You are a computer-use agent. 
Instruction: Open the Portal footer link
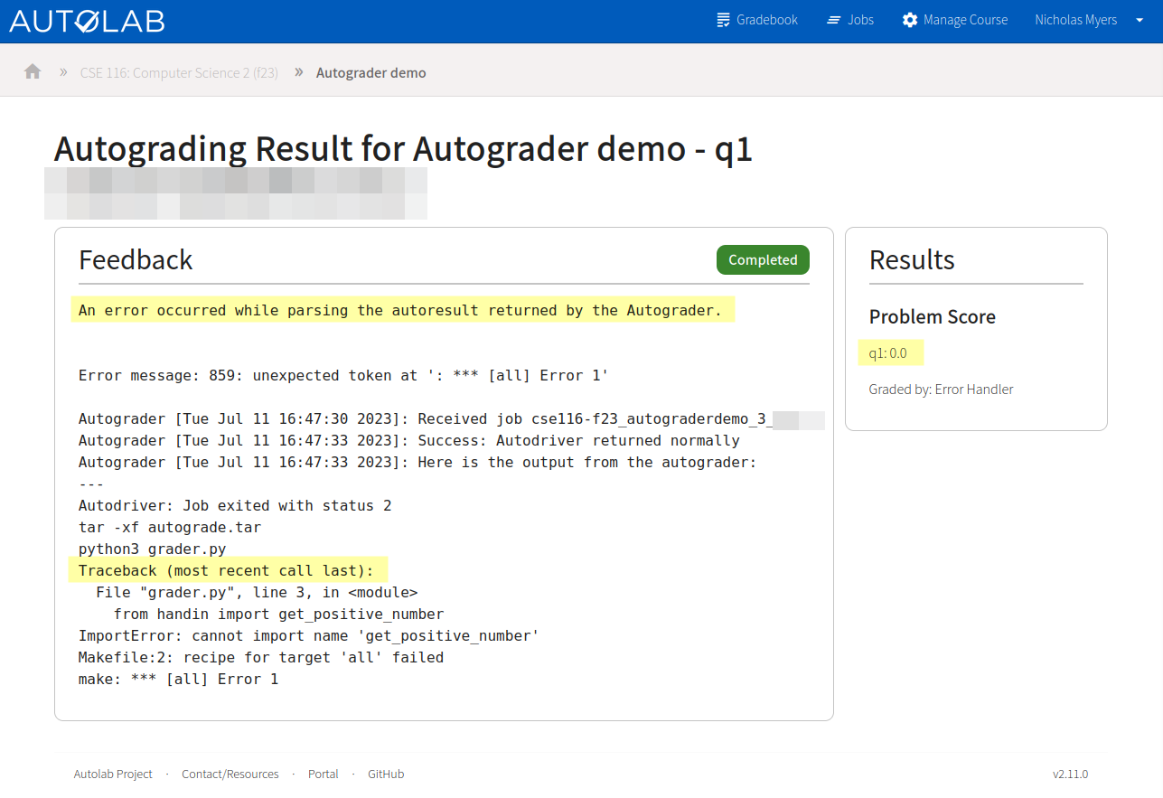323,774
